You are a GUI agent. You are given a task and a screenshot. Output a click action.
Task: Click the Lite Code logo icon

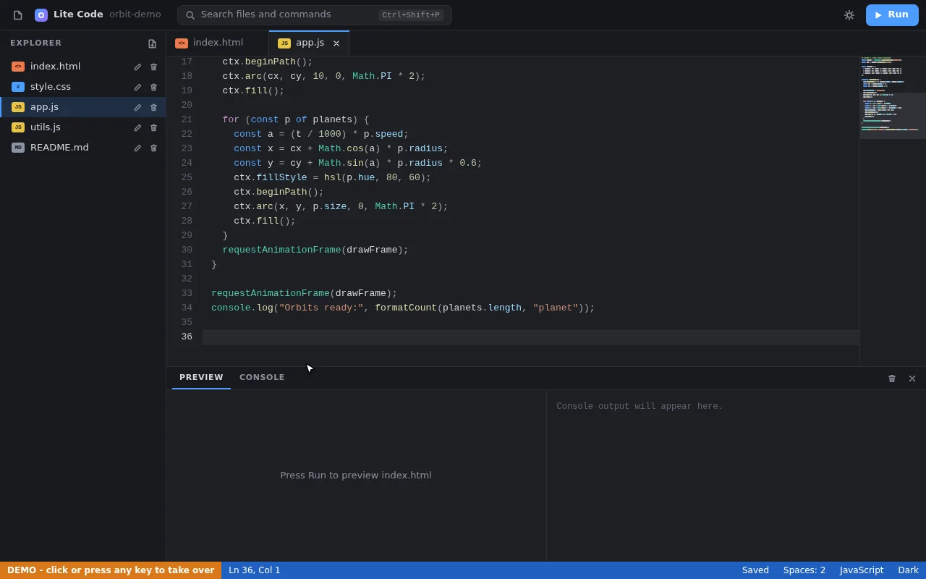tap(41, 15)
